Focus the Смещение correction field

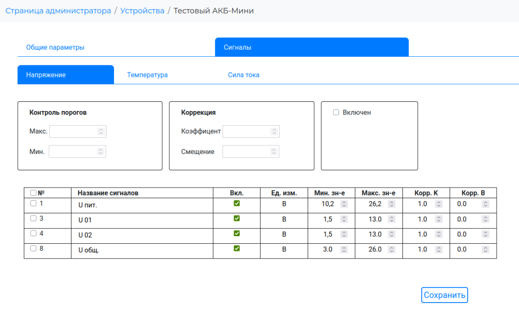coord(251,152)
